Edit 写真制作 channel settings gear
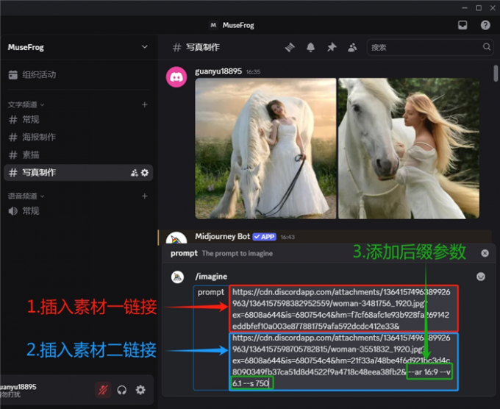 [145, 173]
